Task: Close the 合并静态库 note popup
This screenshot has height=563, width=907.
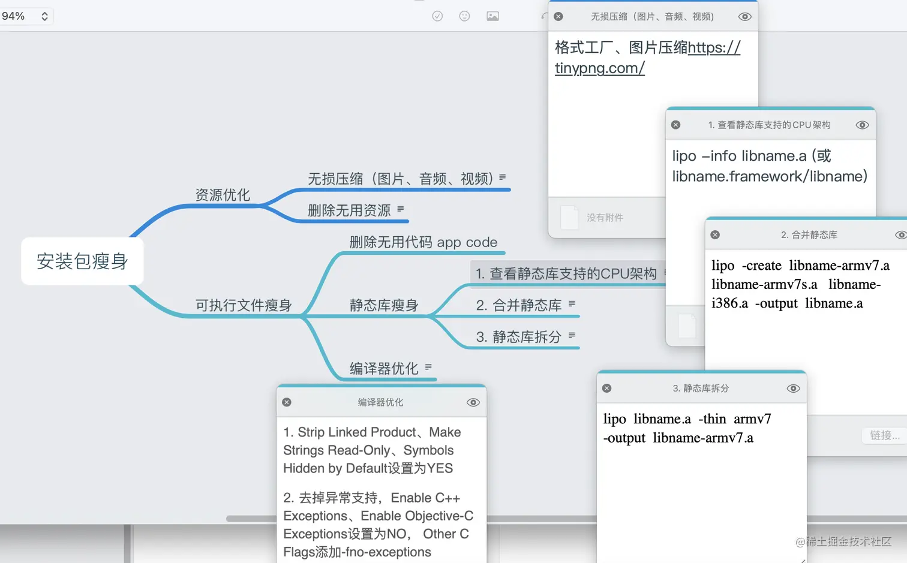Action: (x=715, y=234)
